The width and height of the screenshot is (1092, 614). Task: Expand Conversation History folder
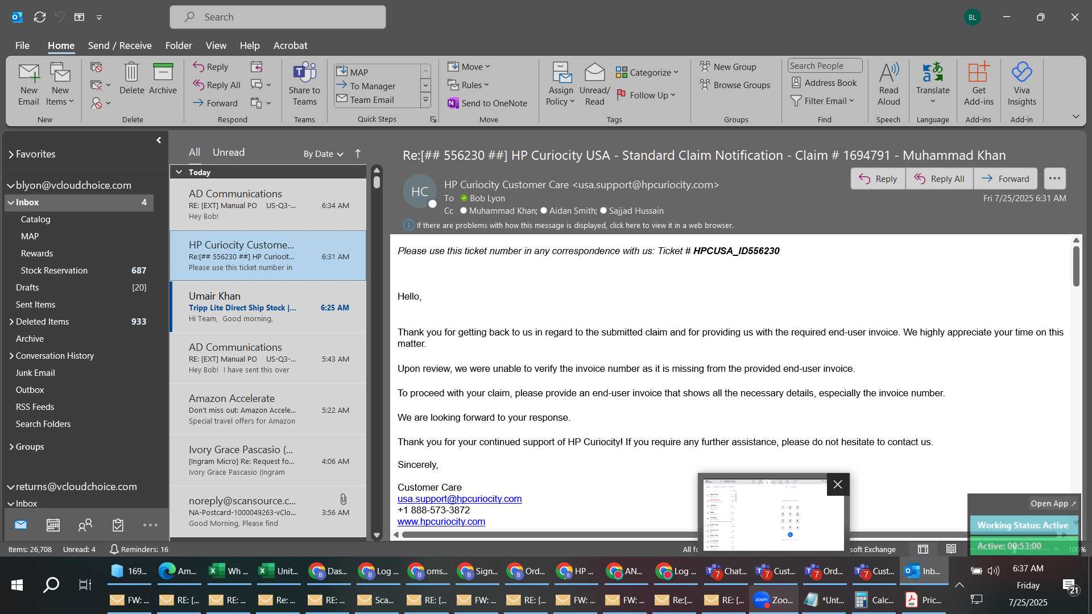11,356
